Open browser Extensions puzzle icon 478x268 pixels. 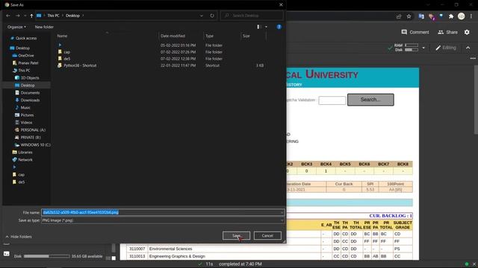451,16
